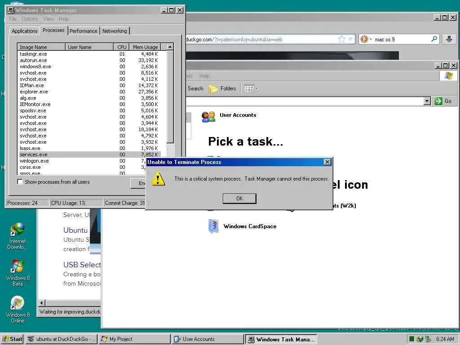Open the Windows CardSpace link
Viewport: 460px width, 345px height.
point(250,226)
